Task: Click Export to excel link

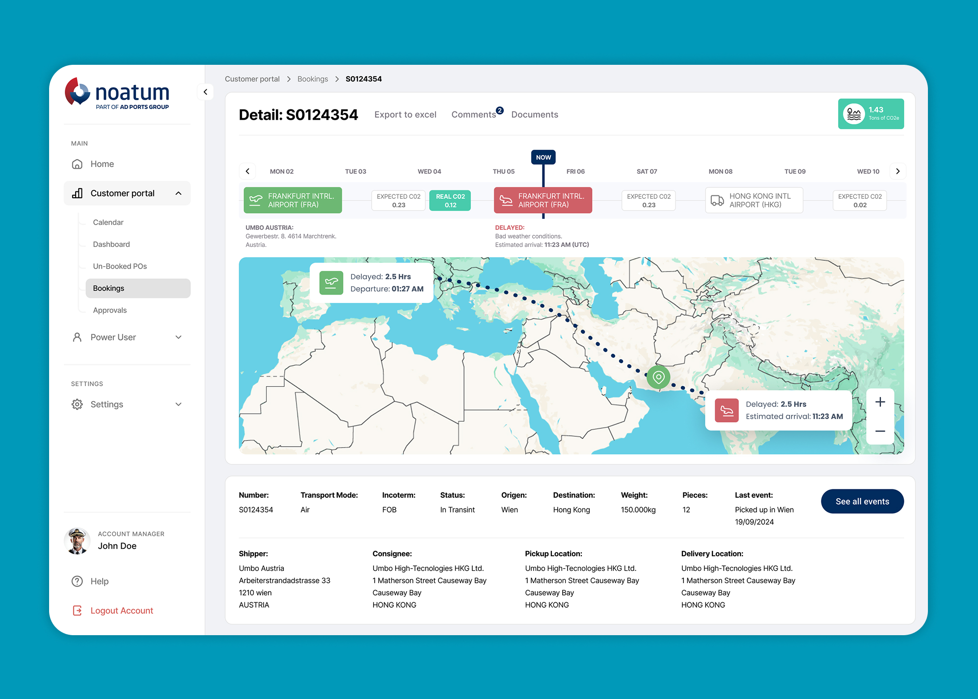Action: pos(405,114)
